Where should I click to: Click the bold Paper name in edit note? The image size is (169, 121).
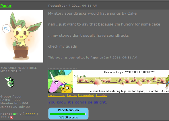(94, 58)
